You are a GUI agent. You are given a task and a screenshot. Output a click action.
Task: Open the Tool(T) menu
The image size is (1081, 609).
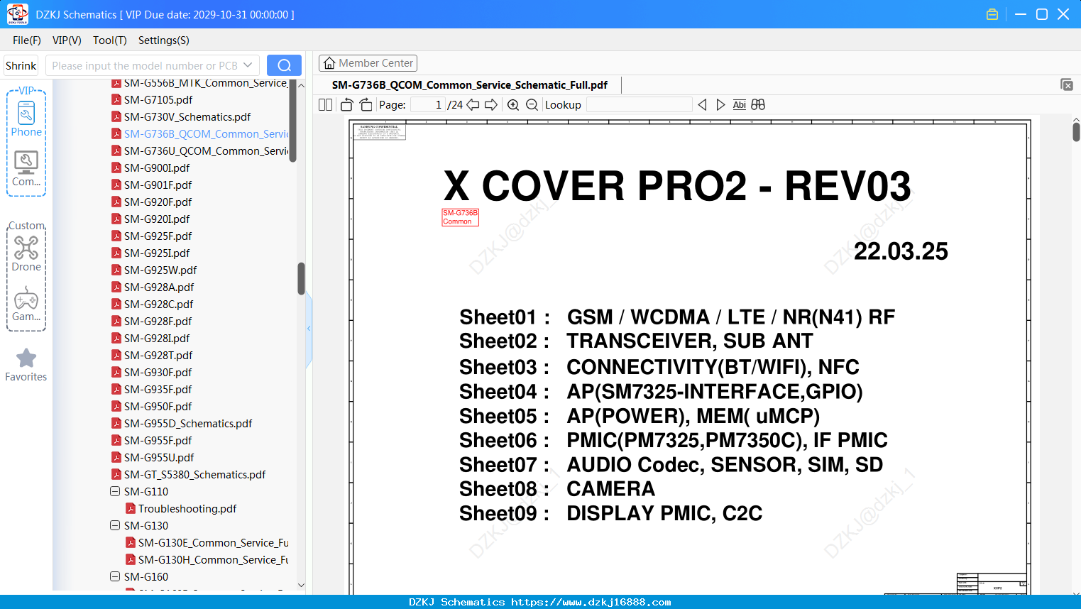tap(110, 40)
